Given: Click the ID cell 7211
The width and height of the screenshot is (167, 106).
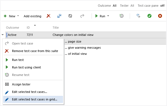Looking at the screenshot, I should (x=30, y=35).
